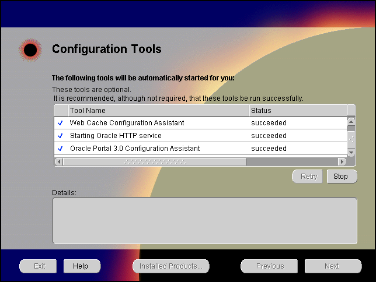Click the horizontal scroll right arrow
This screenshot has height=282, width=376.
pos(342,162)
